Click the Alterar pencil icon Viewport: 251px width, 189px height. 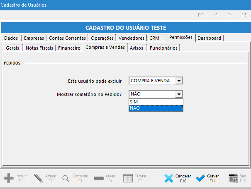[39, 178]
